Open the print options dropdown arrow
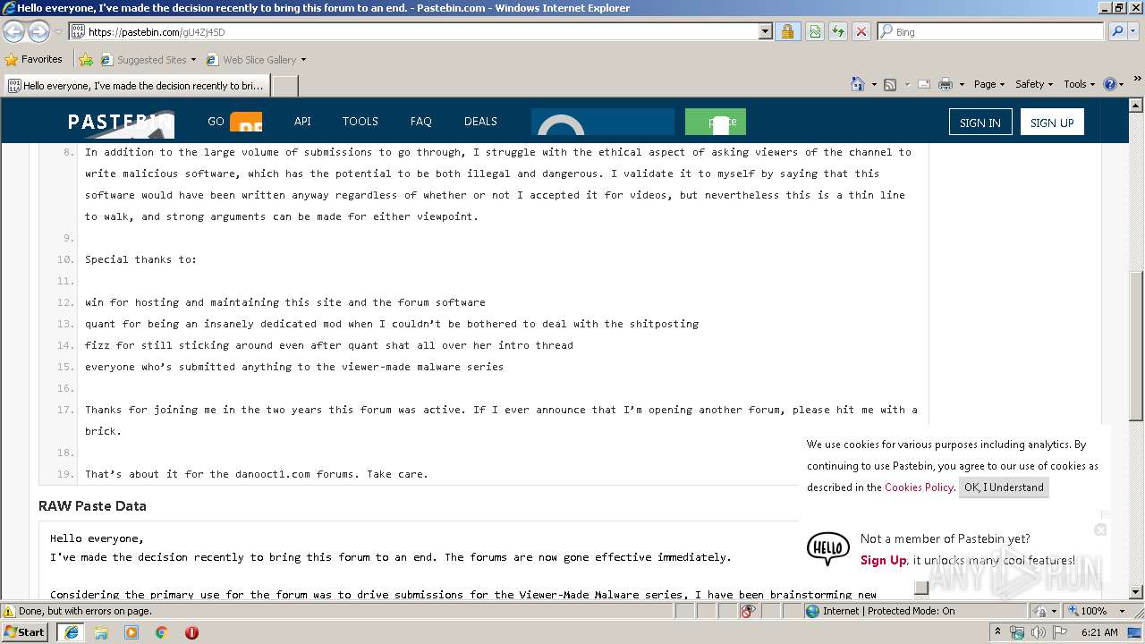Image resolution: width=1145 pixels, height=644 pixels. 962,84
